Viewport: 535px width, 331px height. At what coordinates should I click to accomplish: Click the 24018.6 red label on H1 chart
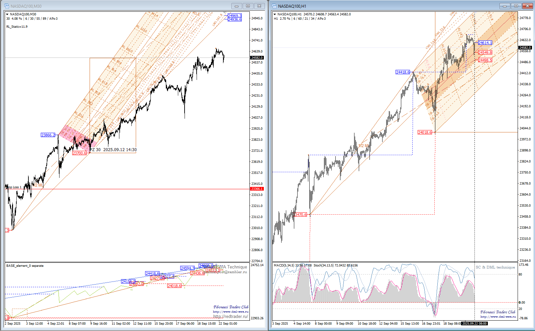pos(425,132)
